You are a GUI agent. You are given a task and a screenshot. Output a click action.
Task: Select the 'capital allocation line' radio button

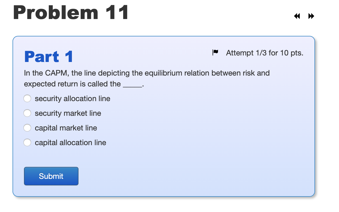[x=27, y=142]
